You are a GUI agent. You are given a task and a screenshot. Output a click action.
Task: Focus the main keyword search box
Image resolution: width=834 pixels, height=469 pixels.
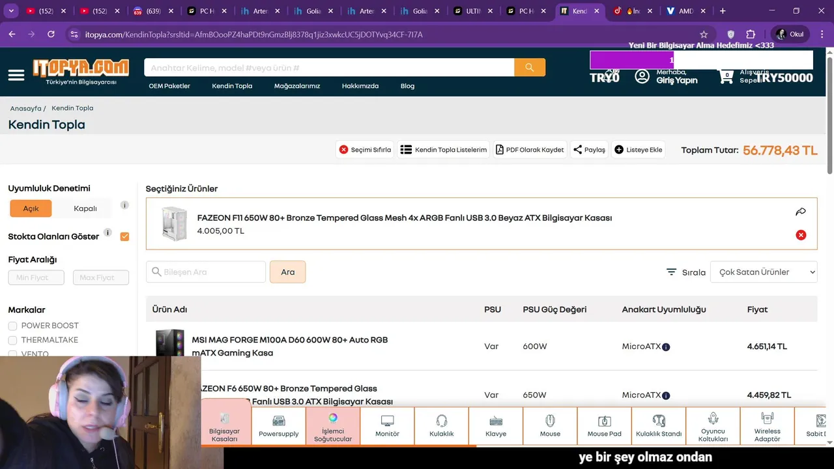coord(329,67)
